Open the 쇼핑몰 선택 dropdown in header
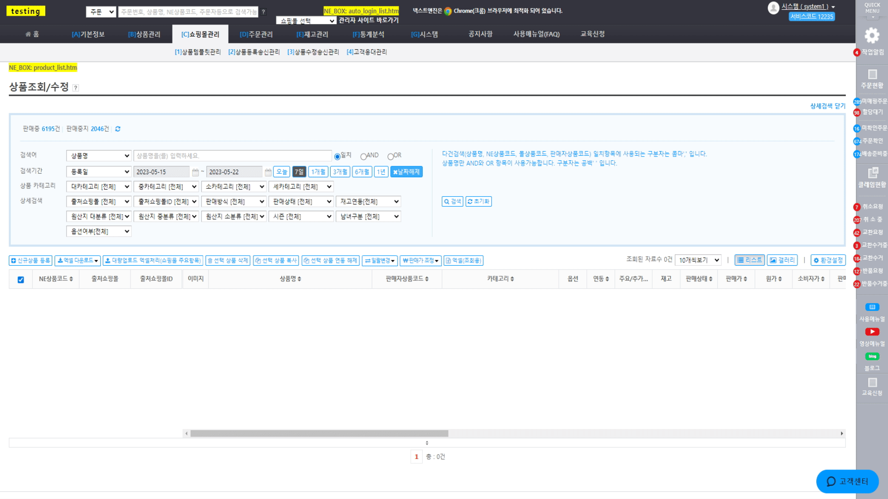 [x=306, y=21]
